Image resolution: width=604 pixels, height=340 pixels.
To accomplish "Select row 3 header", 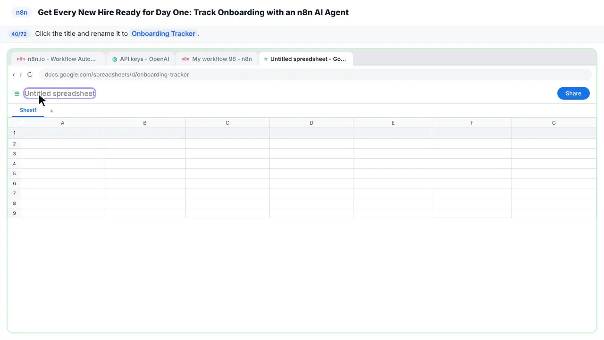I will coord(14,153).
